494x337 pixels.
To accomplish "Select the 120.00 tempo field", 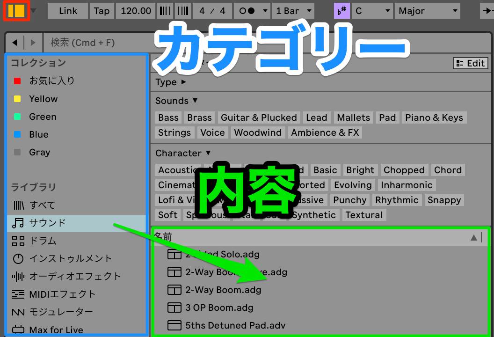I will pos(136,11).
